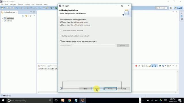Open the Project Explorer View Menu triangle

click(x=34, y=15)
